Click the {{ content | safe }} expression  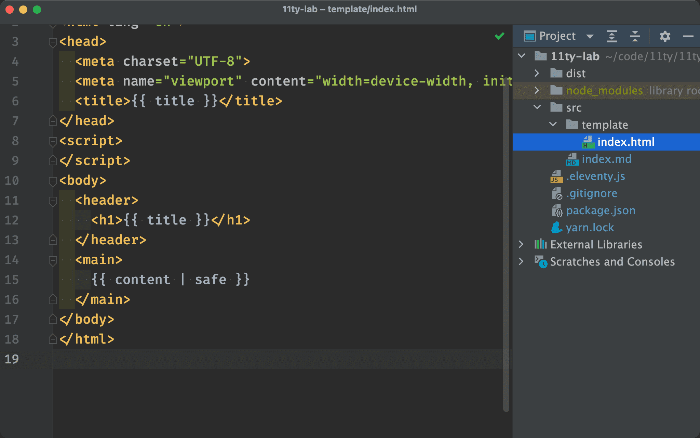[171, 280]
